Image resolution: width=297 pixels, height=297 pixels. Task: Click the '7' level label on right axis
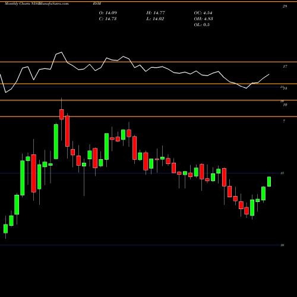click(x=284, y=121)
